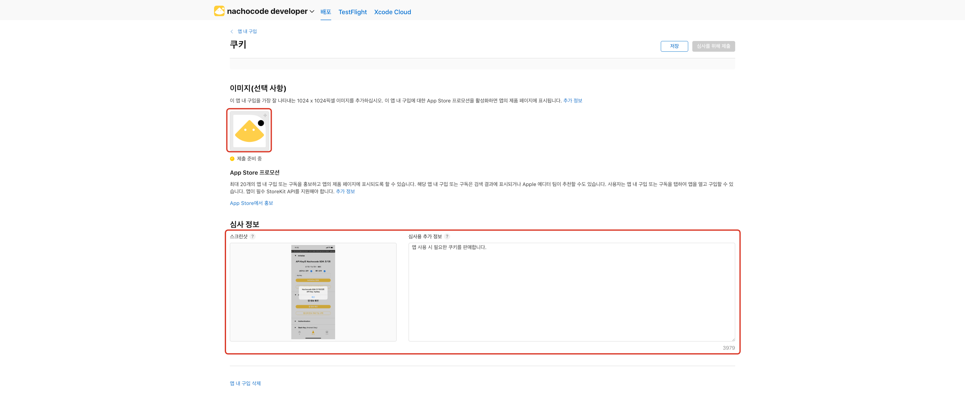
Task: Return via 앱 내 구입 breadcrumb link
Action: point(247,32)
